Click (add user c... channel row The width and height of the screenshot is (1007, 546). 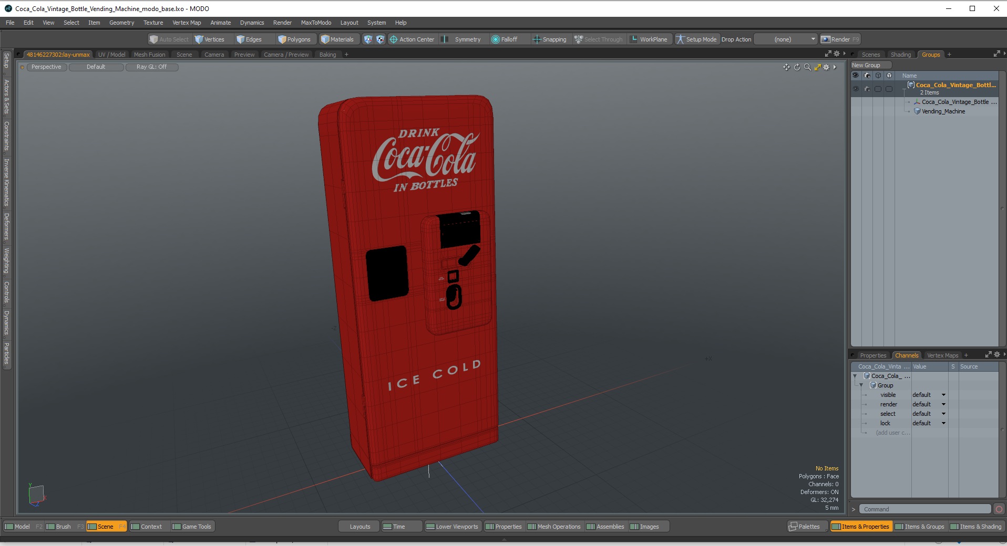tap(892, 433)
